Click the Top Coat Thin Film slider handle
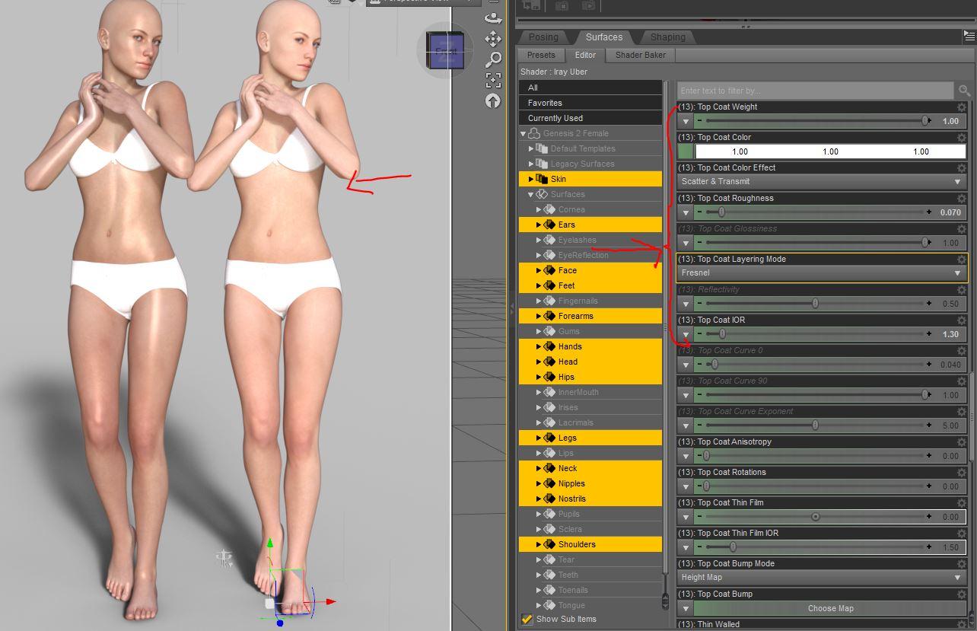 (816, 517)
